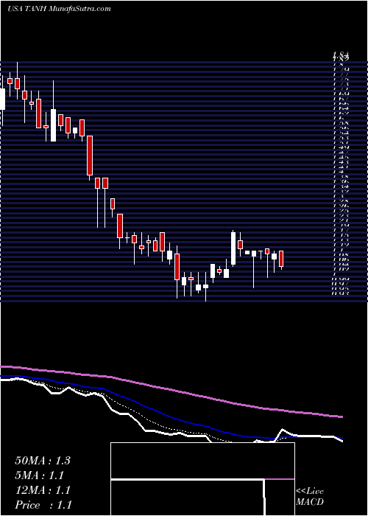This screenshot has width=368, height=516.
Task: Click the pink 50MA moving average line
Action: click(171, 390)
